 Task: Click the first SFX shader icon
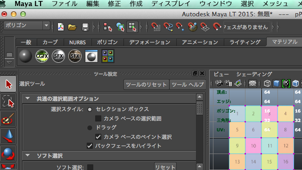[x=58, y=56]
